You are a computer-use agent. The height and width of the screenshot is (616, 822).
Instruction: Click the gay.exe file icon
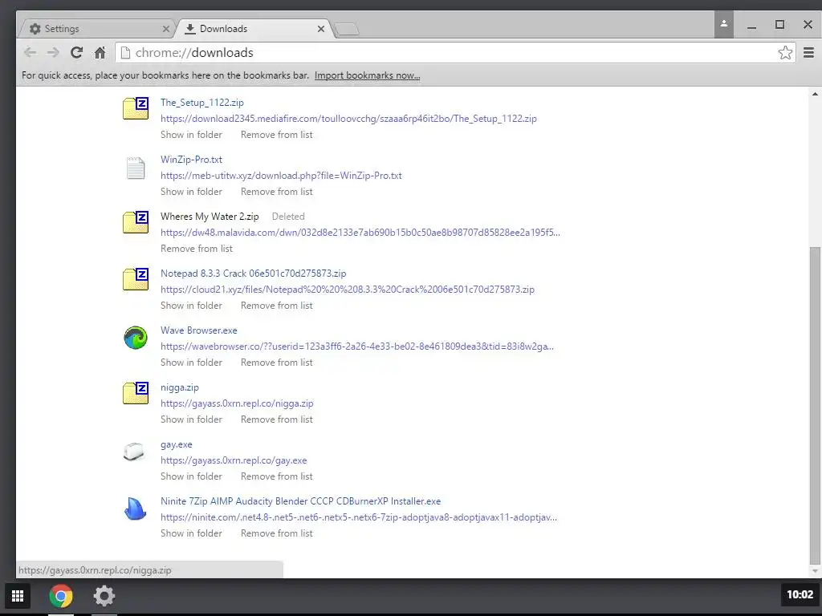click(x=134, y=451)
